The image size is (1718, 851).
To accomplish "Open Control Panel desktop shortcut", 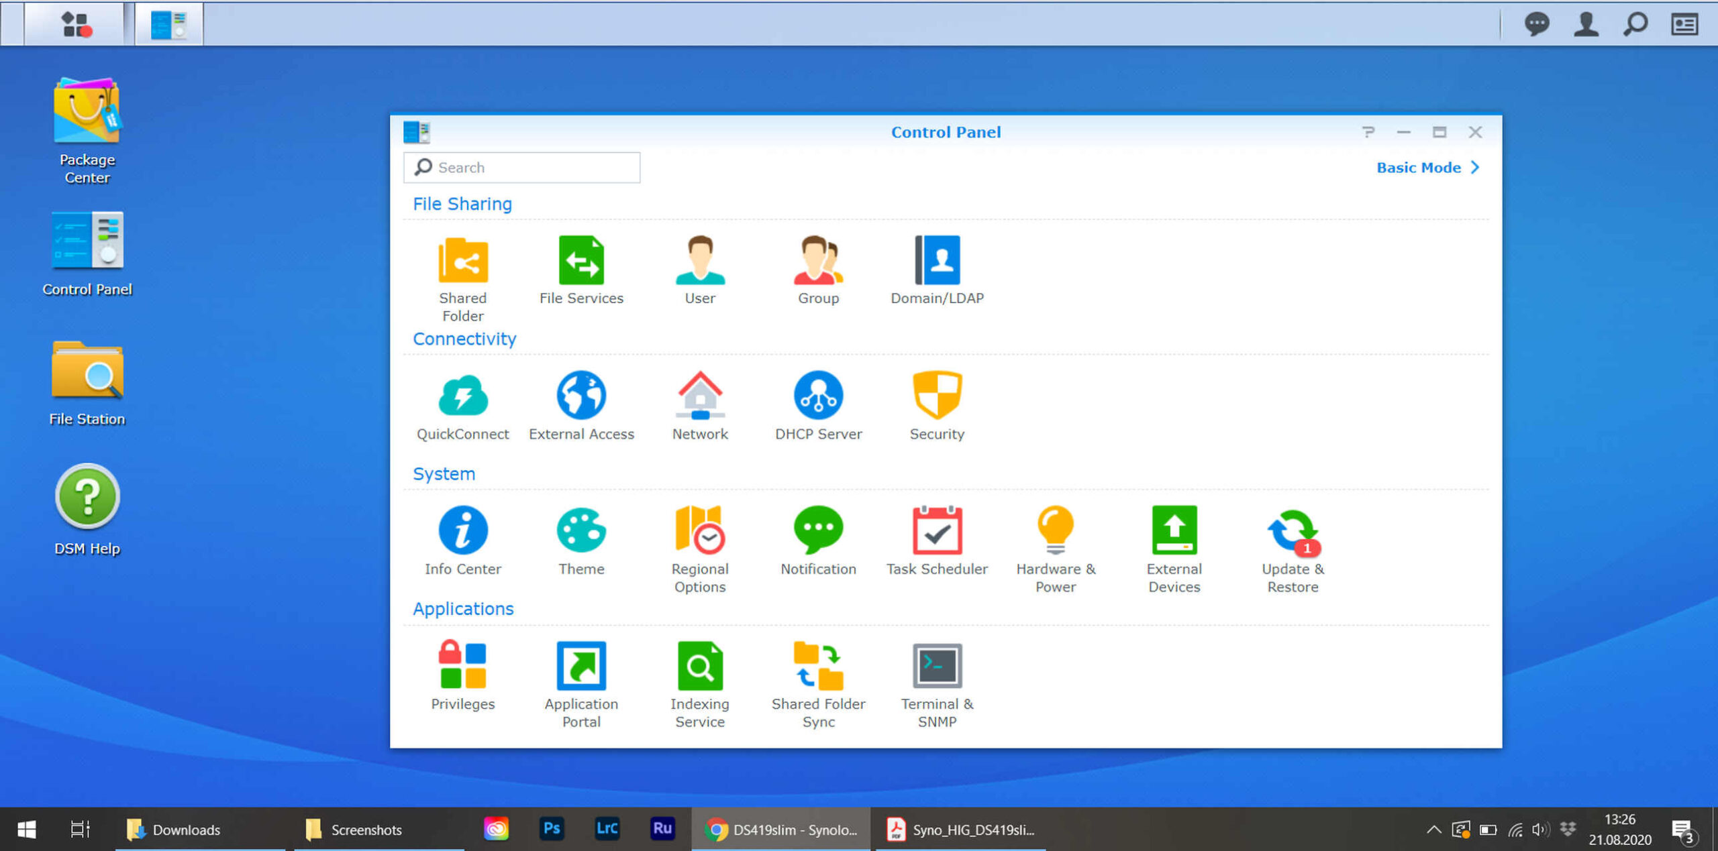I will (87, 253).
